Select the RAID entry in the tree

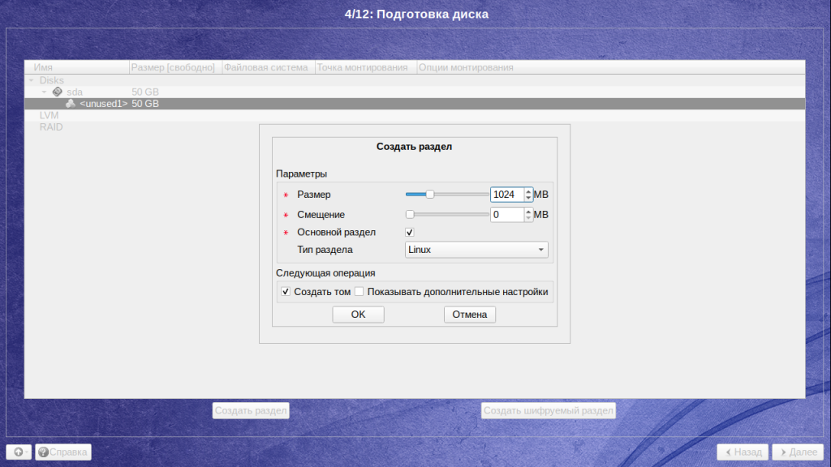[x=49, y=126]
